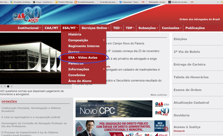This screenshot has height=136, width=223.
Task: Click small OAB 80 anos logo by banner
Action: pyautogui.click(x=162, y=112)
